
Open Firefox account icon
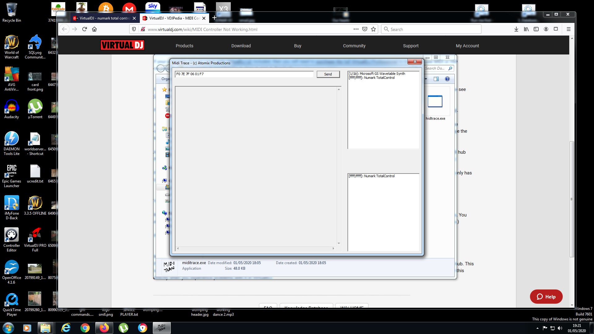tap(546, 29)
